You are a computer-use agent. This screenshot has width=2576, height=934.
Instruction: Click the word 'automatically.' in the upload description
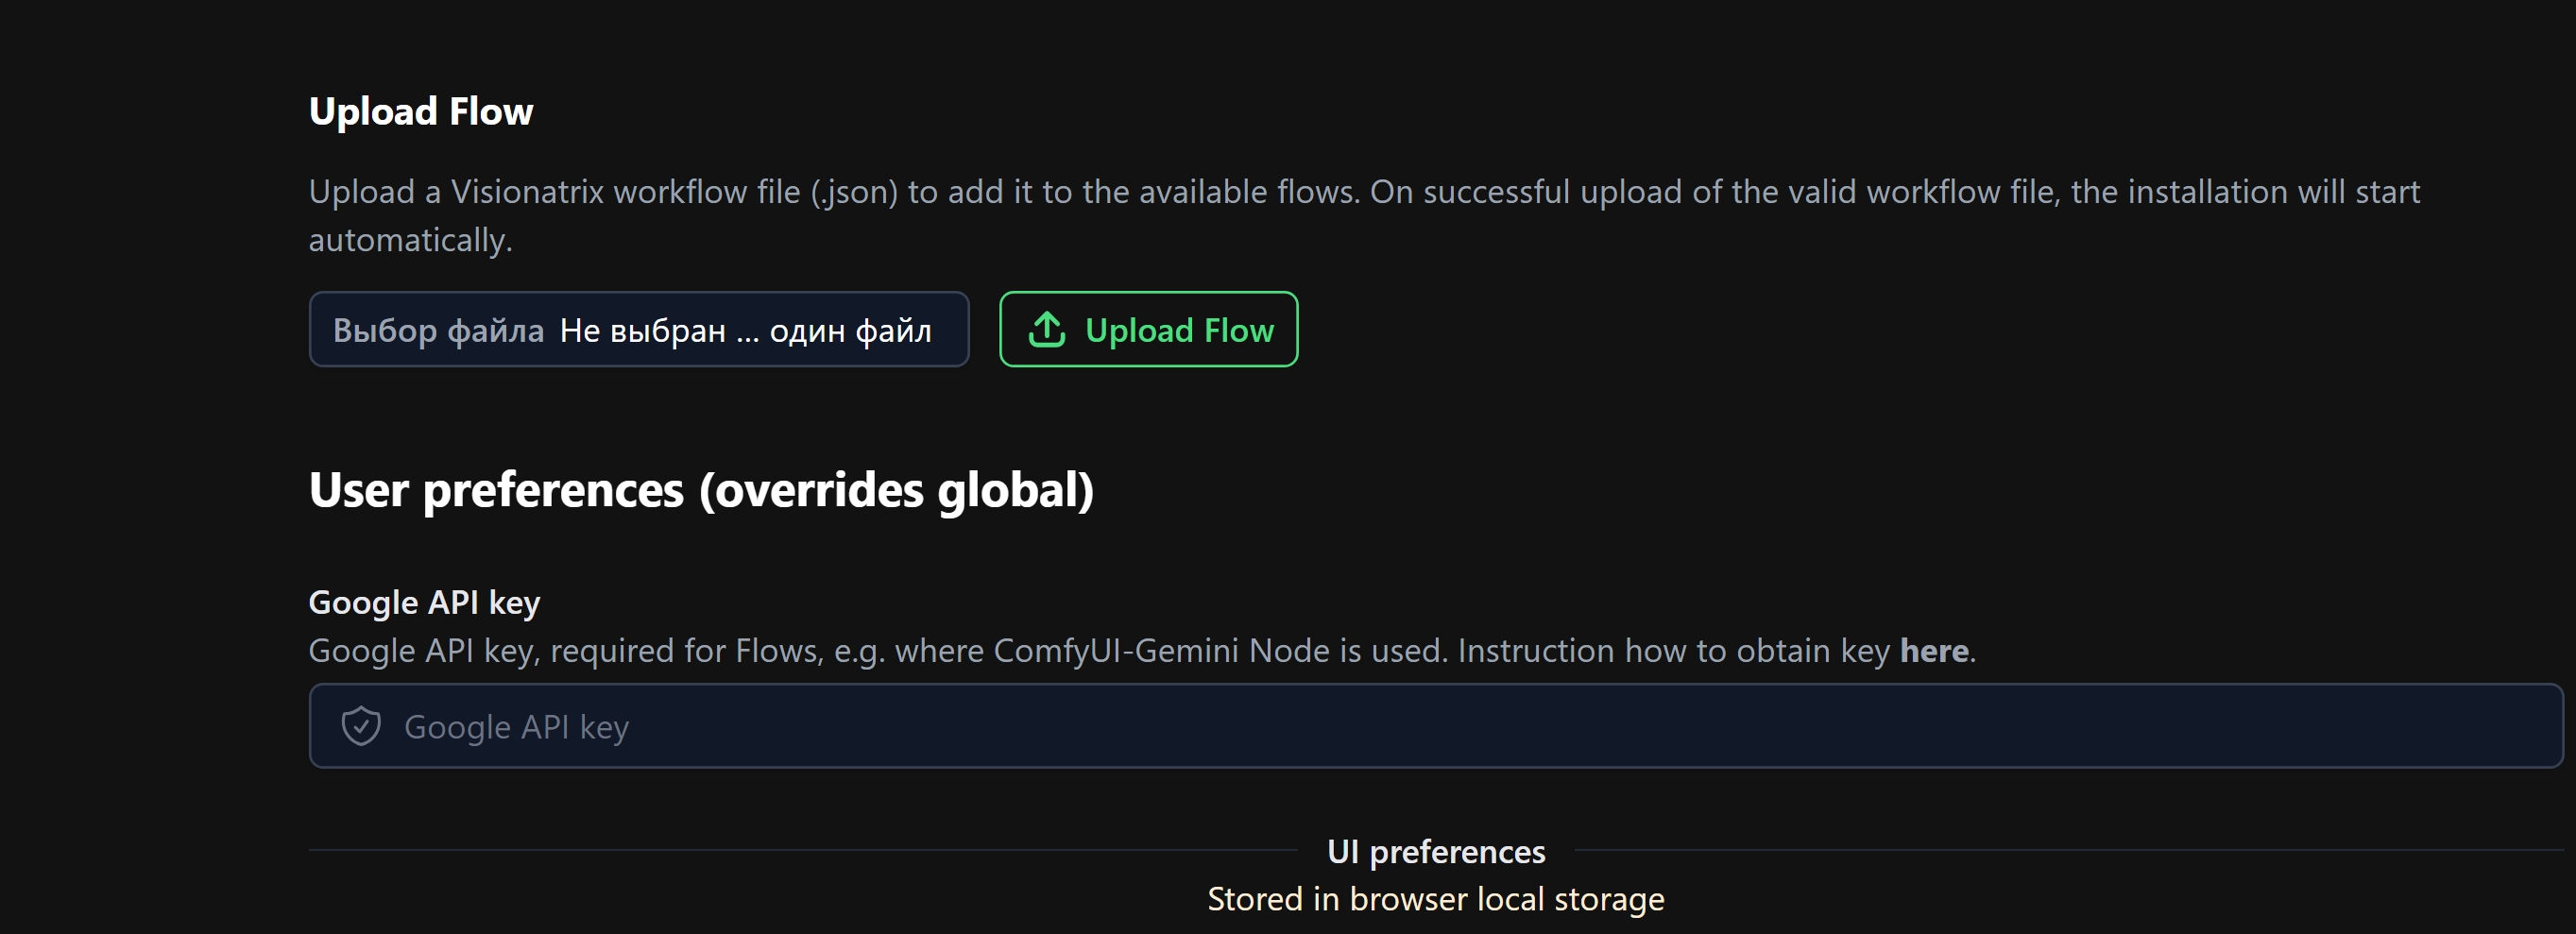pos(410,240)
